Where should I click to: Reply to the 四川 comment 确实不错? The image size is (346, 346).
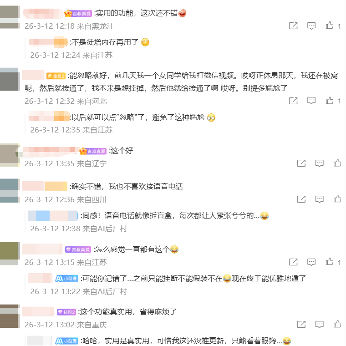tap(319, 199)
